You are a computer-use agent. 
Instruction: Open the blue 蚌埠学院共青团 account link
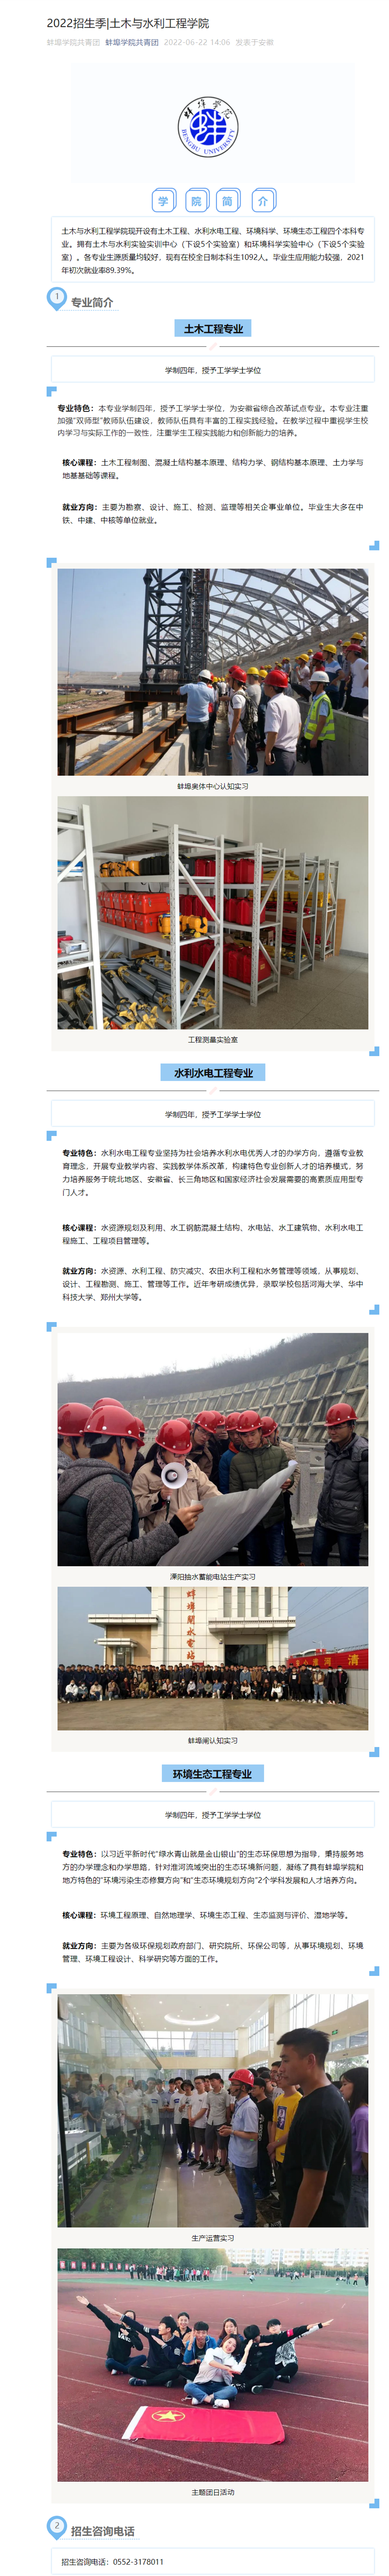pyautogui.click(x=132, y=42)
